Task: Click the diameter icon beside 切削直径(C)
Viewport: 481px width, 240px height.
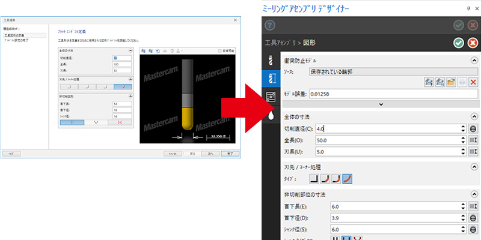Action: [473, 128]
